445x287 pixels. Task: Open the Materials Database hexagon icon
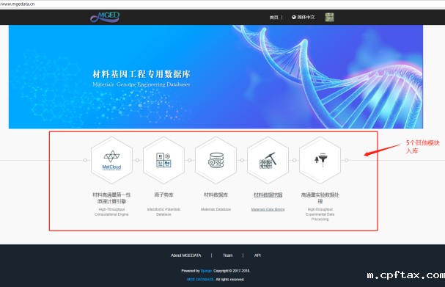coord(216,160)
